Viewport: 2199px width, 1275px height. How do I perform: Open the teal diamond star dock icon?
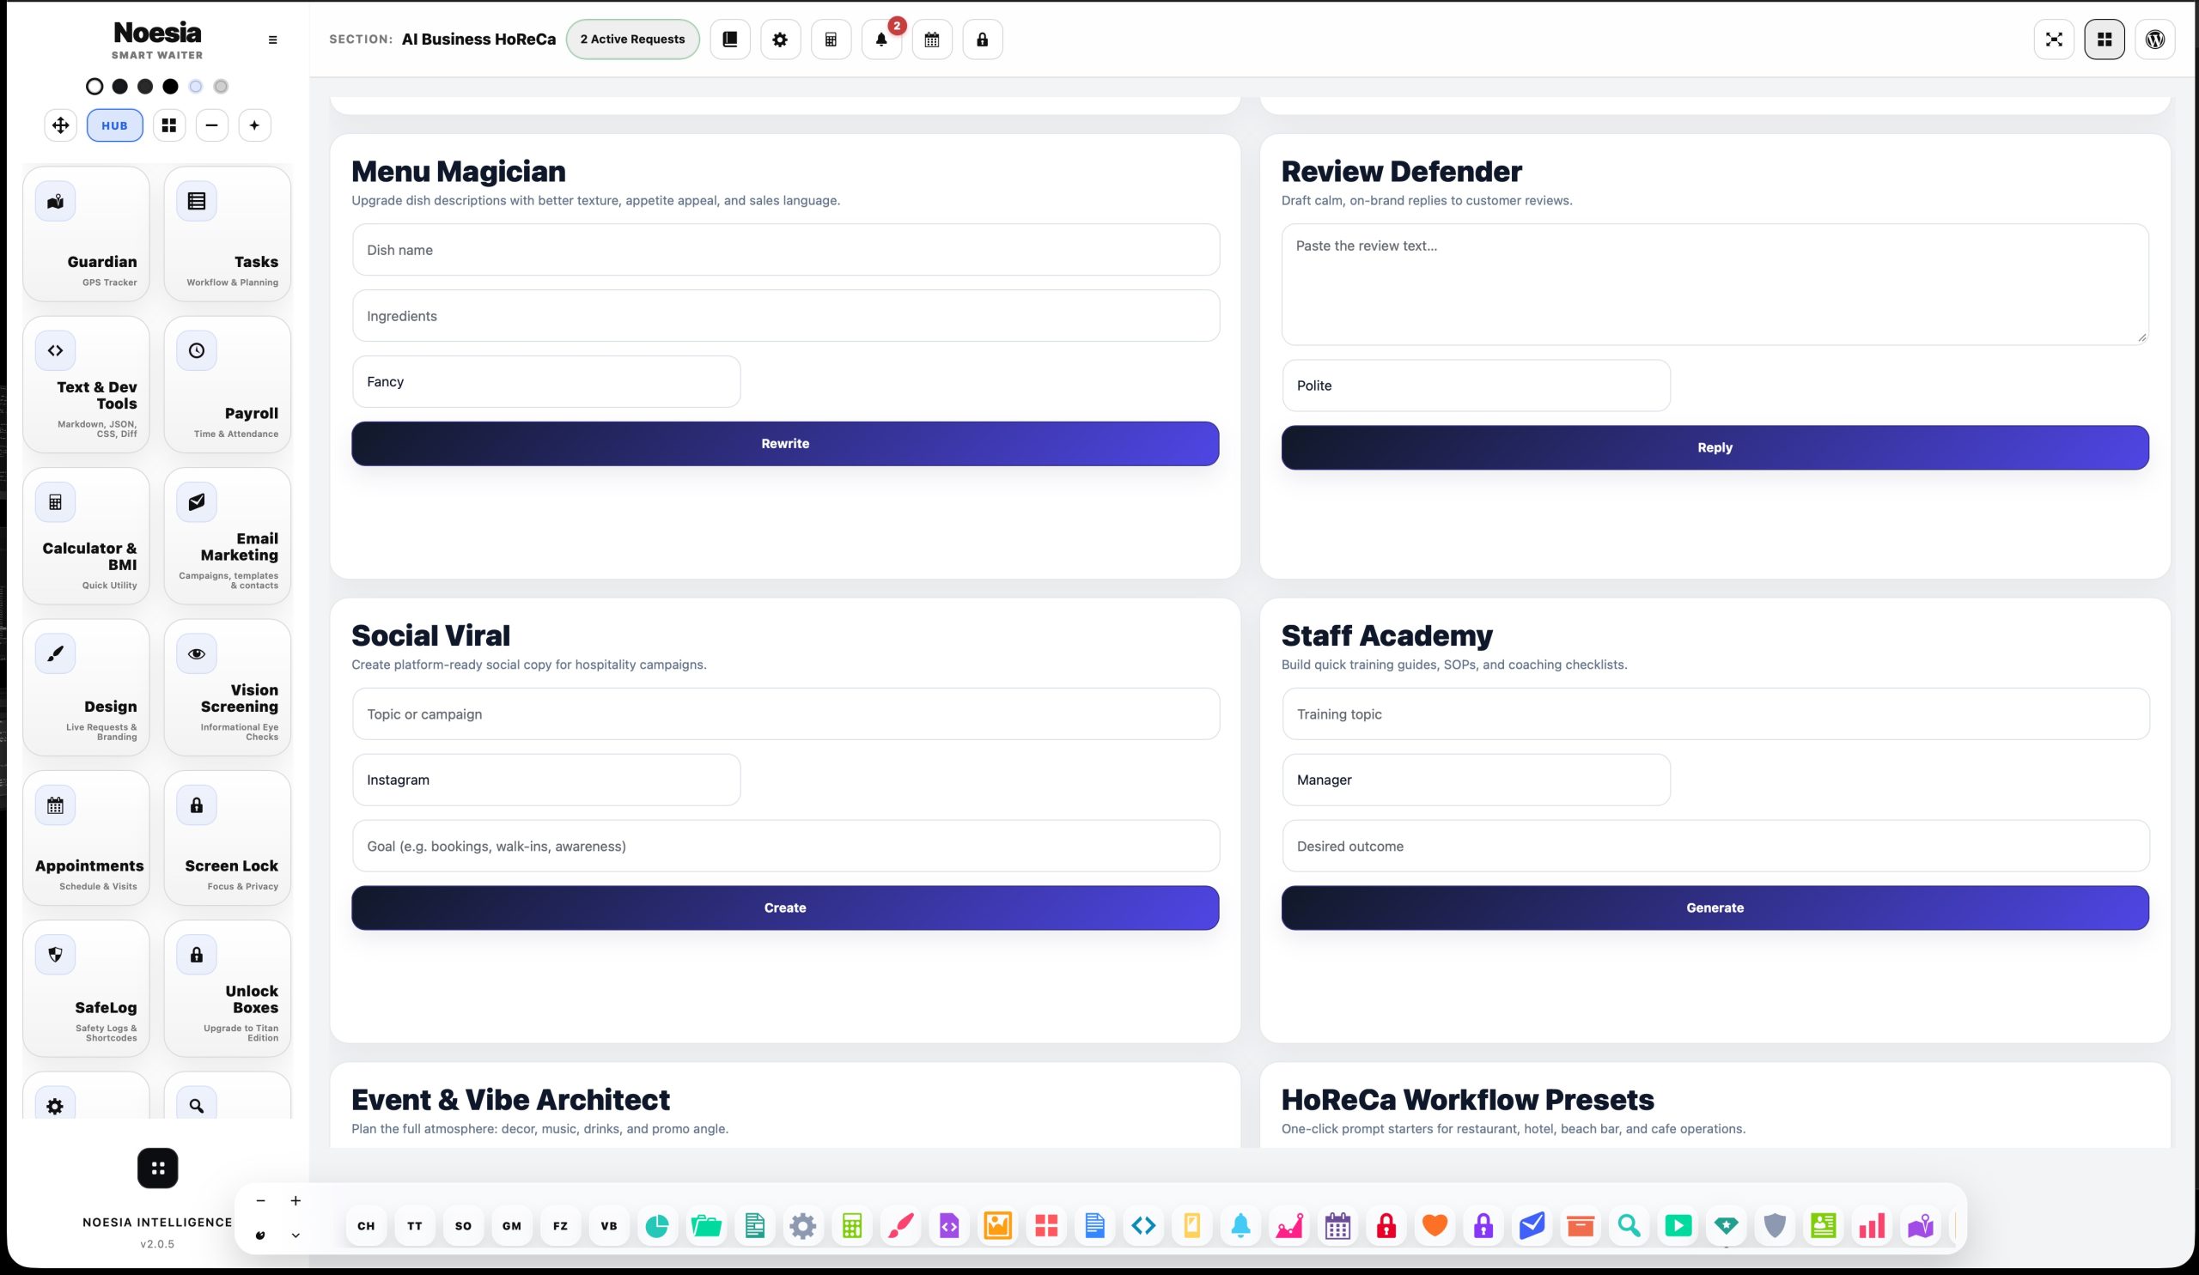pos(1726,1225)
